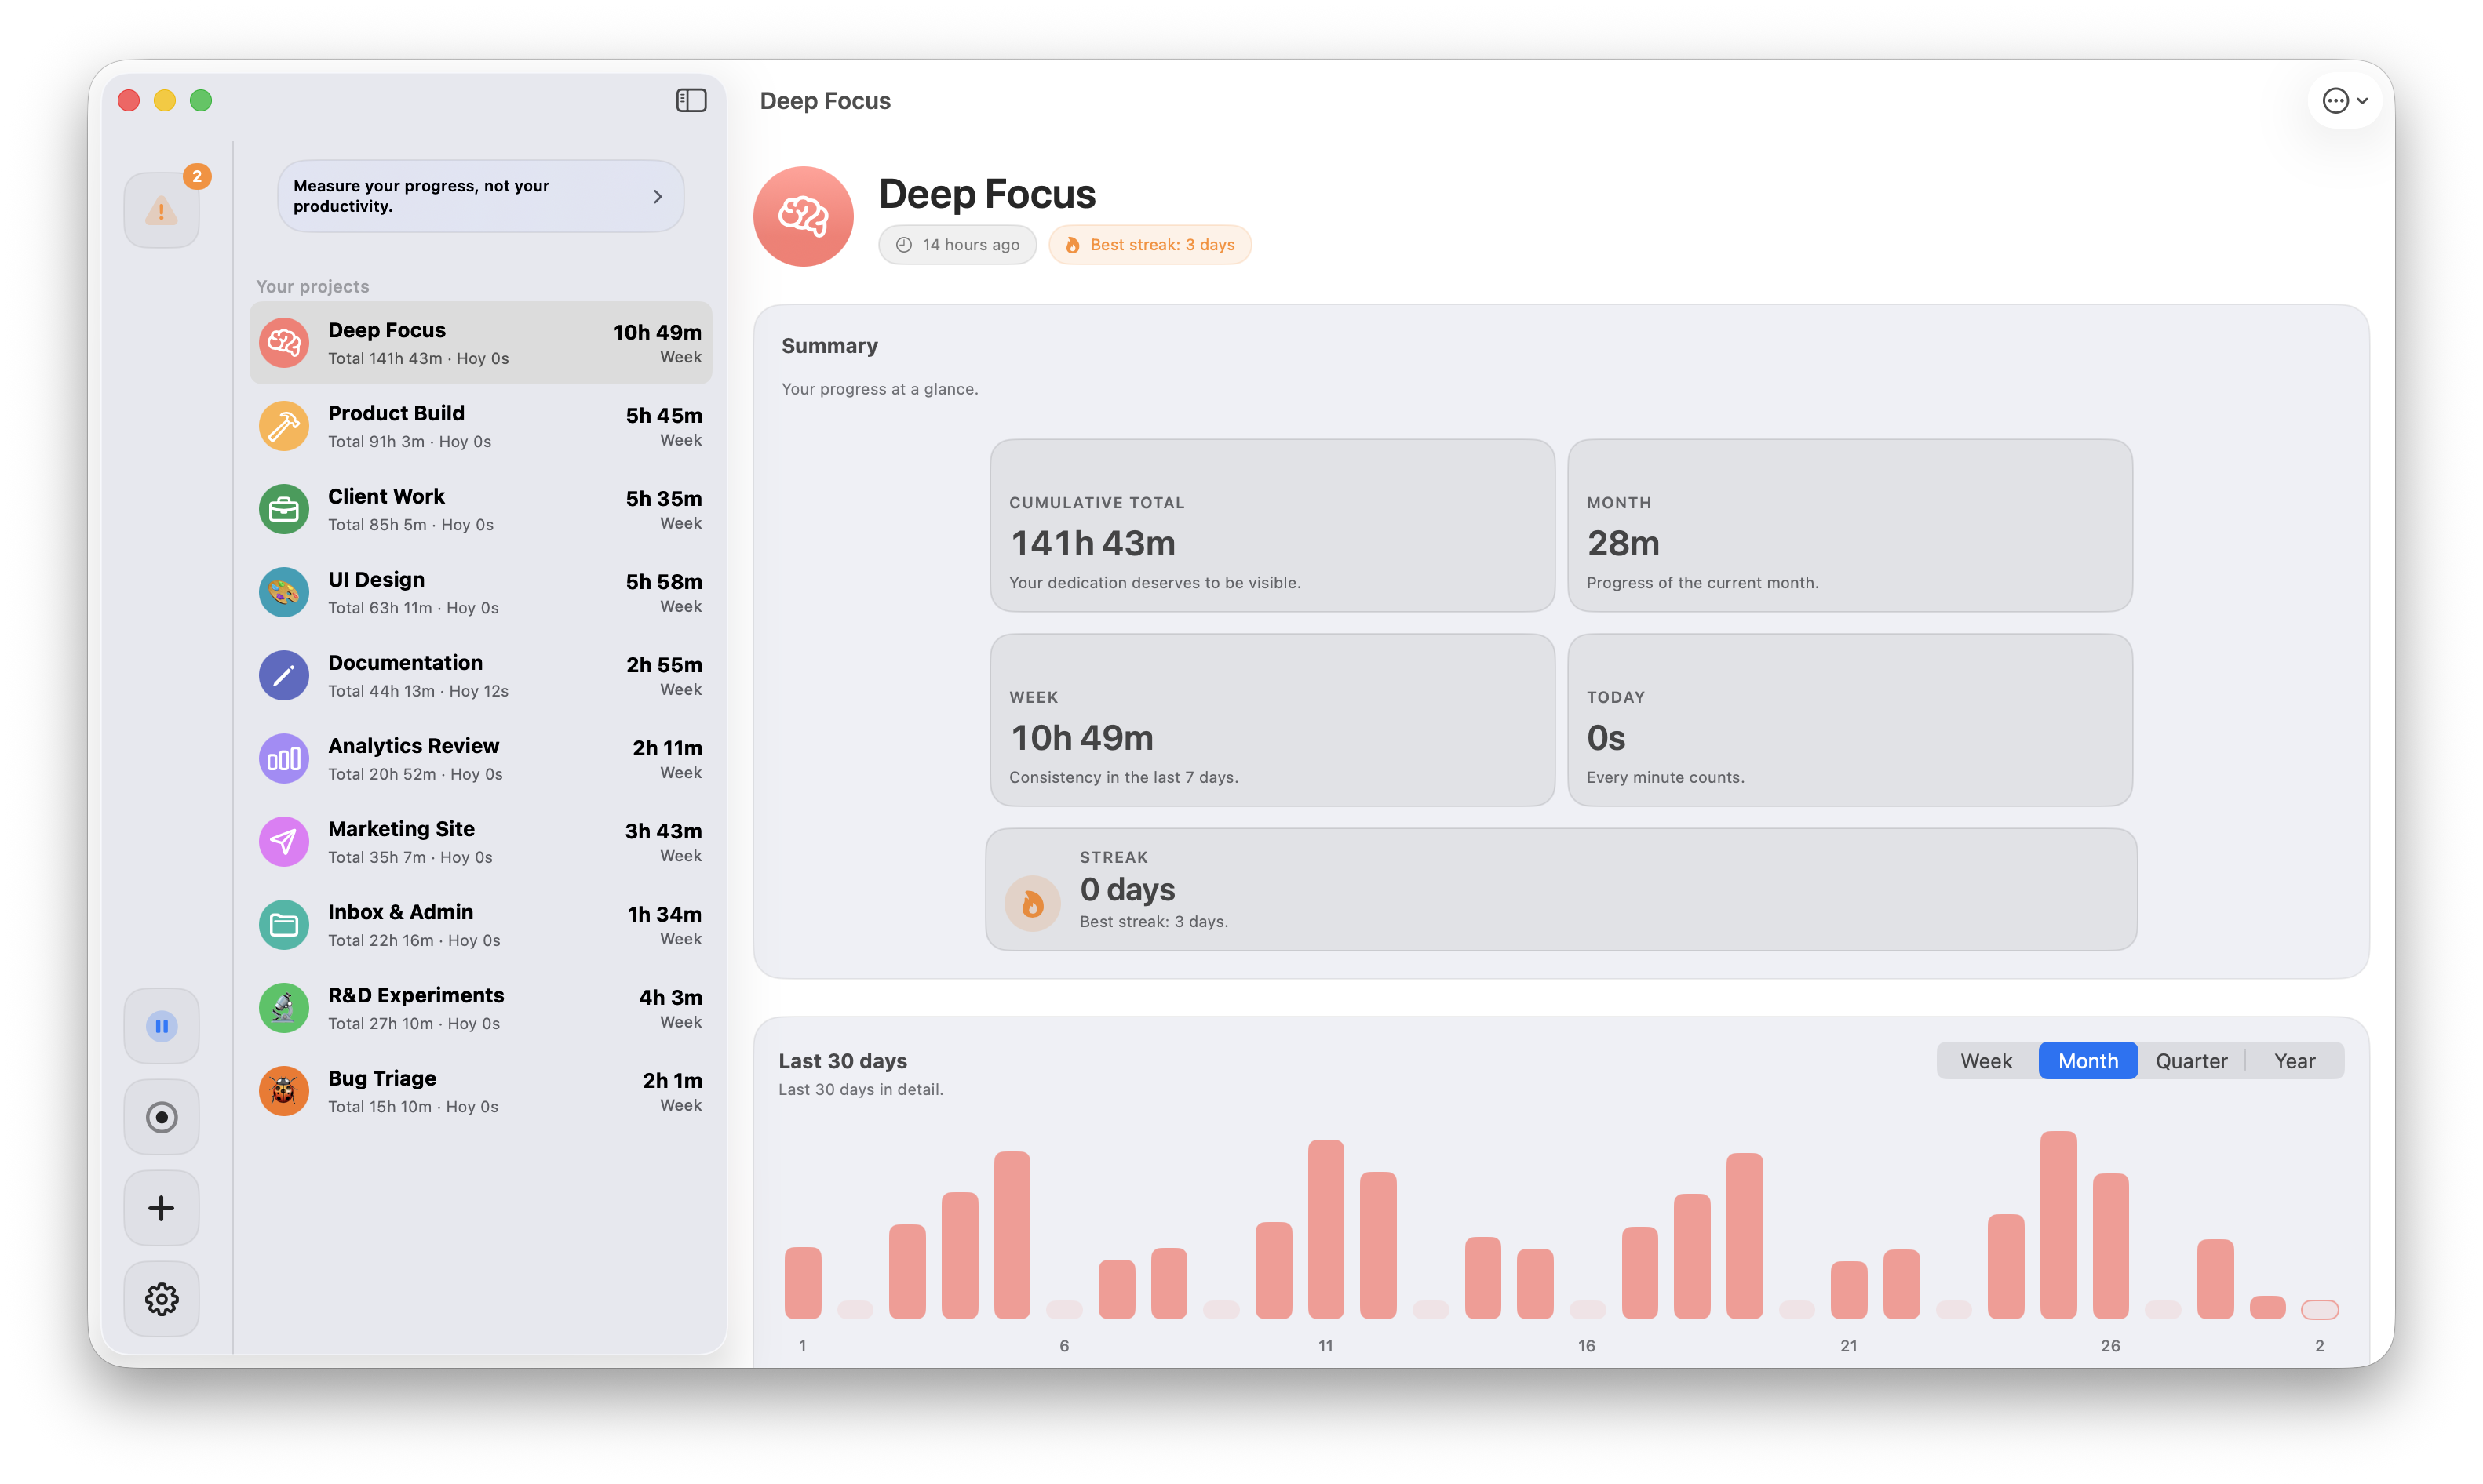Switch to the Week view tab
This screenshot has height=1484, width=2483.
(1985, 1060)
